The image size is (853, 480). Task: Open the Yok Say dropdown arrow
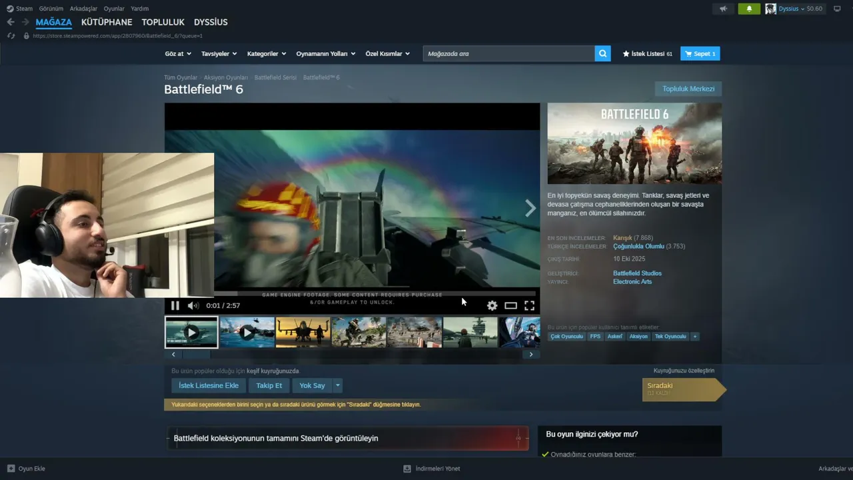[338, 385]
